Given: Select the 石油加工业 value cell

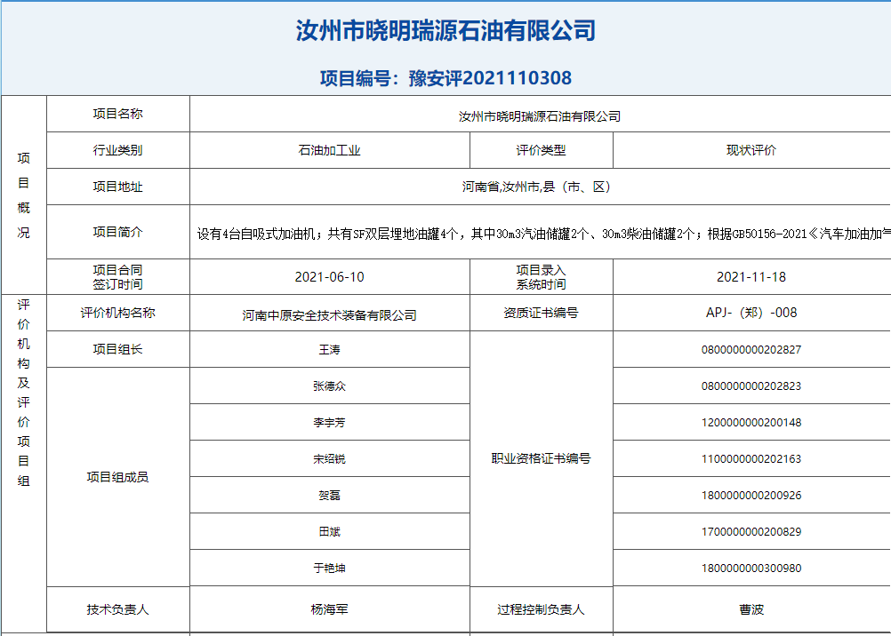Looking at the screenshot, I should [x=330, y=150].
